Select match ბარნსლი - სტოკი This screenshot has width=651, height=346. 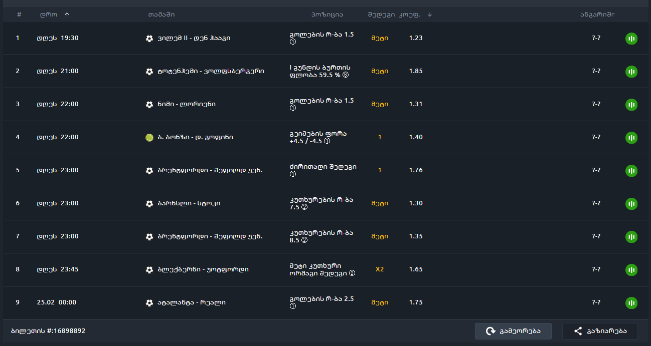pos(189,203)
